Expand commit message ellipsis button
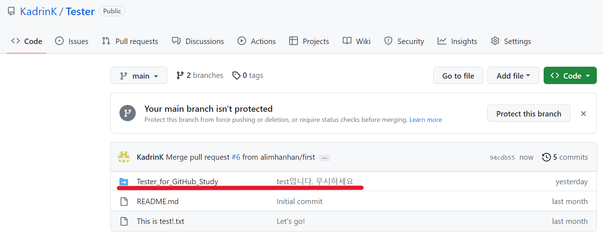Screen dimensions: 603x234 [x=325, y=158]
